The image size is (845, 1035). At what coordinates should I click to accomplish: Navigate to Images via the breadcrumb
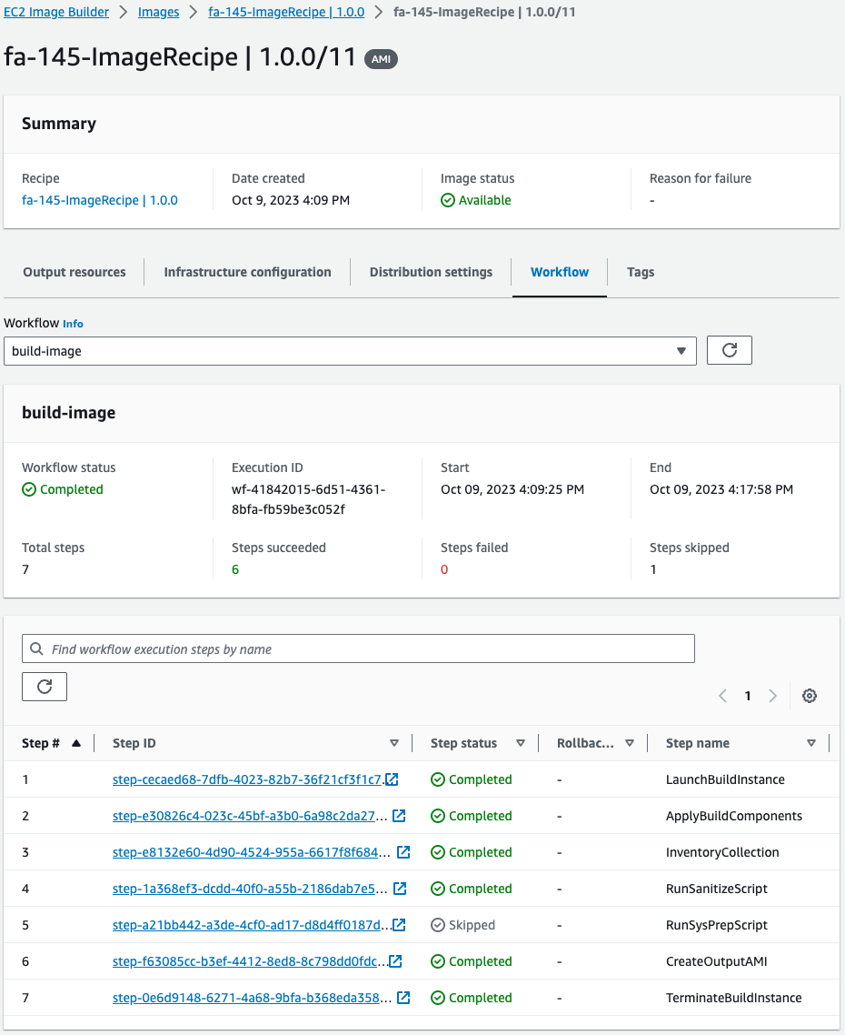159,12
